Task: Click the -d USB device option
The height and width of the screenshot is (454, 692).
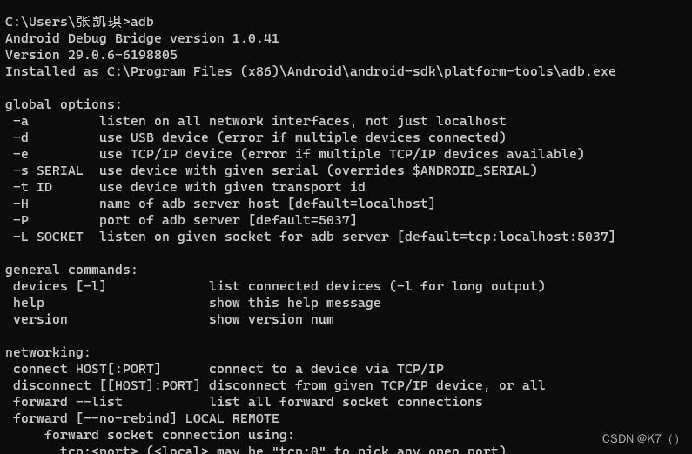Action: (259, 137)
